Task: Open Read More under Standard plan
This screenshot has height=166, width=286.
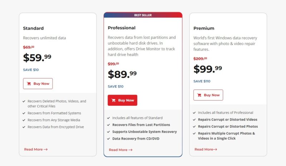Action: (36, 149)
